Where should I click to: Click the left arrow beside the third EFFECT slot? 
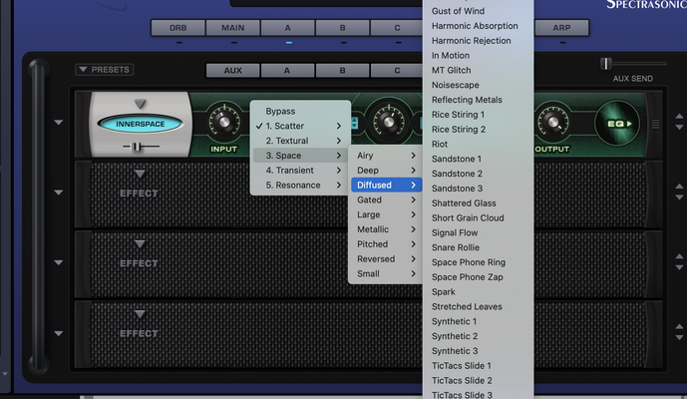coord(58,262)
